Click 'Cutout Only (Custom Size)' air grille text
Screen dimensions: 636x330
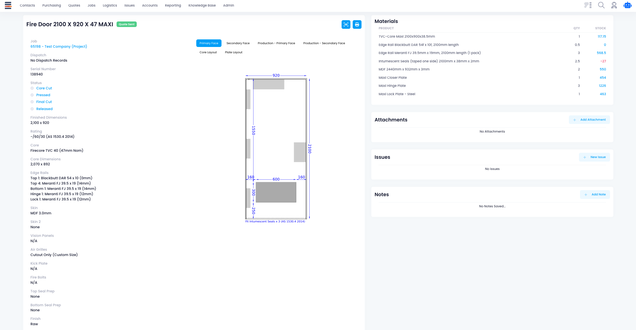pyautogui.click(x=54, y=255)
